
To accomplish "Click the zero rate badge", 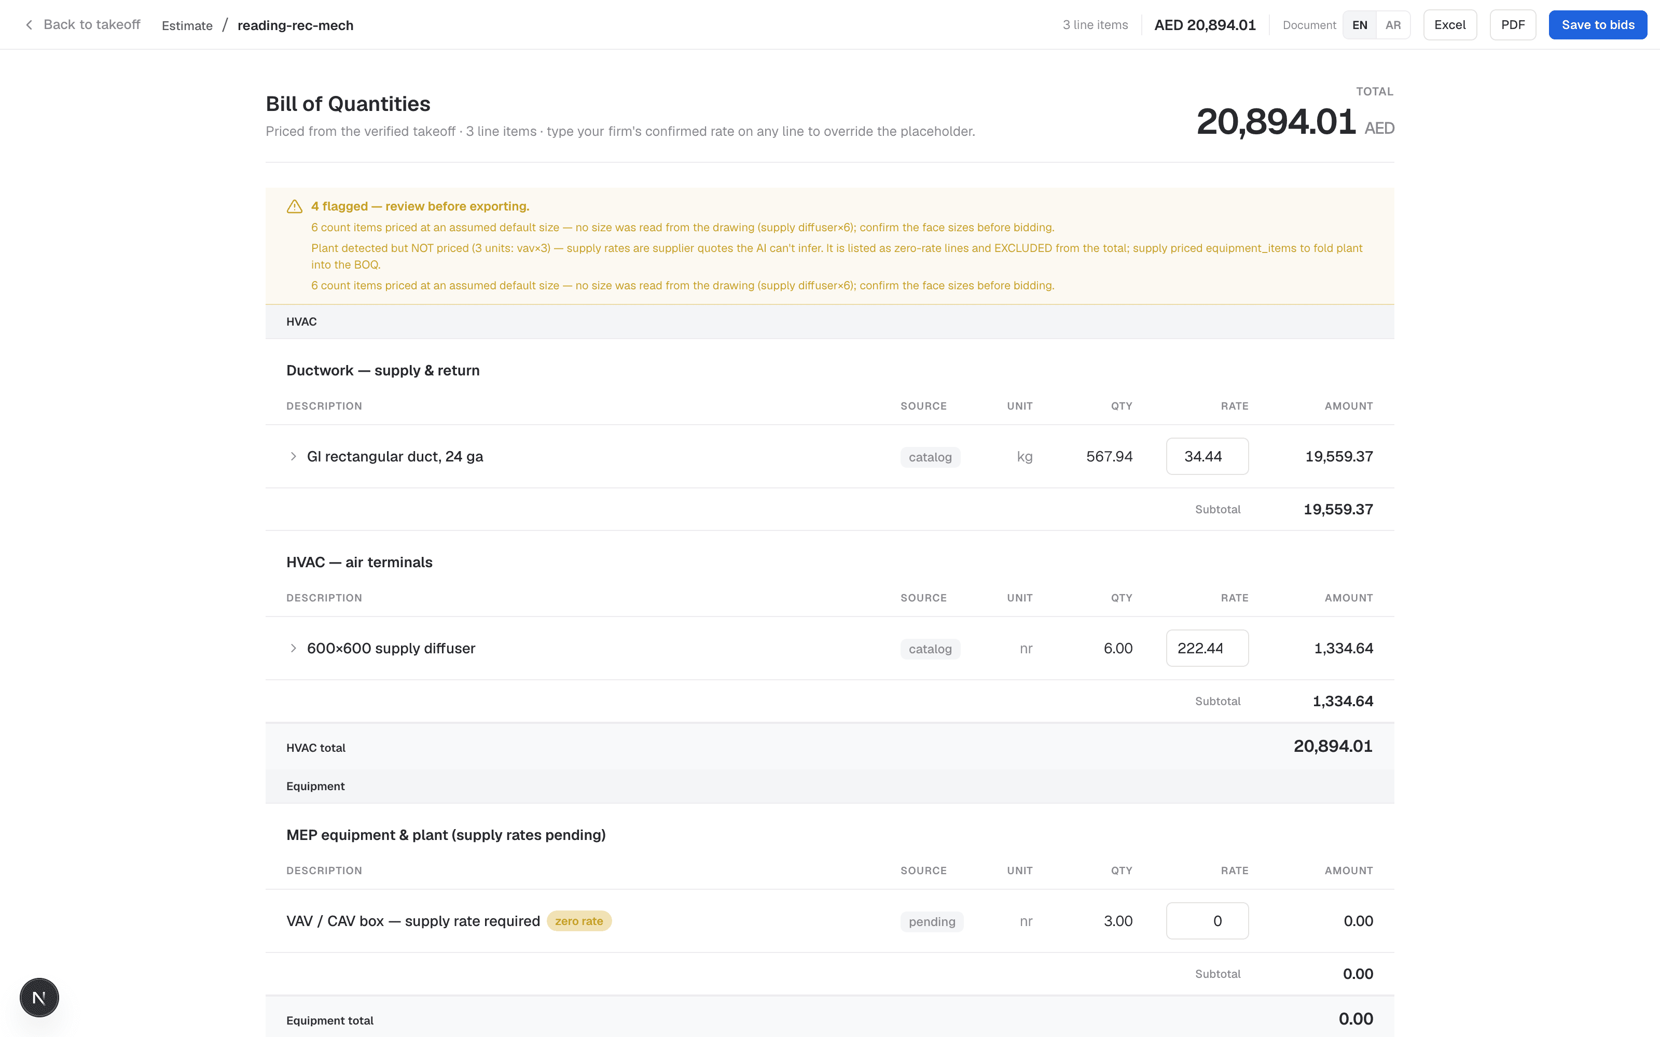I will [x=579, y=921].
